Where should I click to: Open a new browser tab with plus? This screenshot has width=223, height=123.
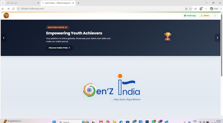pos(78,3)
